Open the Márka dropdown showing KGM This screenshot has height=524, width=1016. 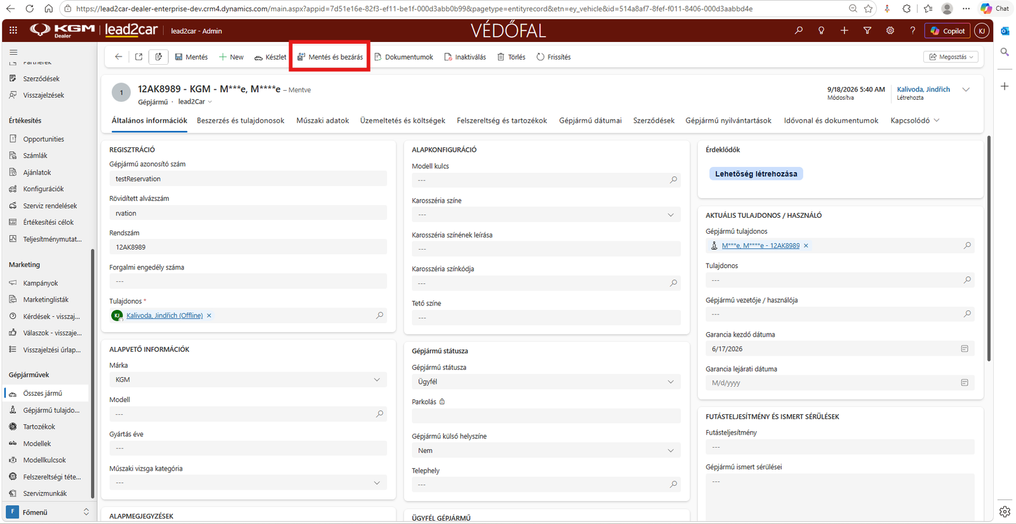pyautogui.click(x=248, y=380)
